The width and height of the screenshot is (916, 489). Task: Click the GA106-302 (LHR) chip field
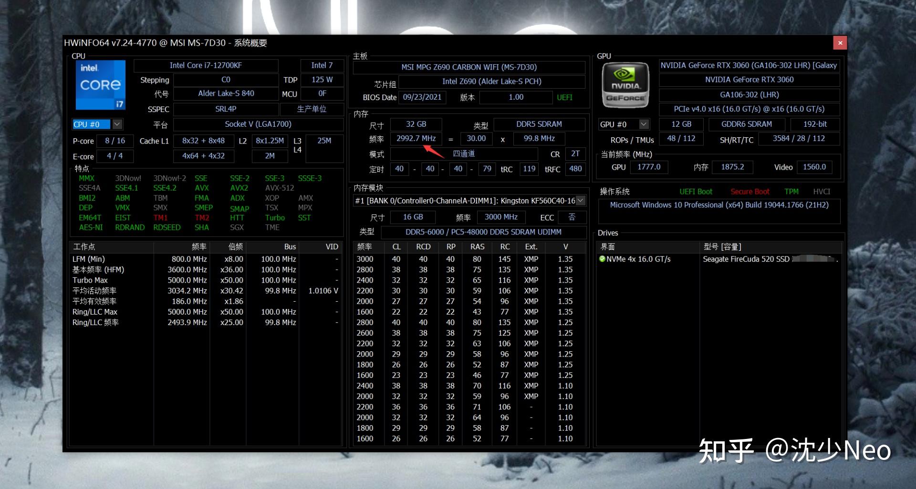[x=749, y=95]
